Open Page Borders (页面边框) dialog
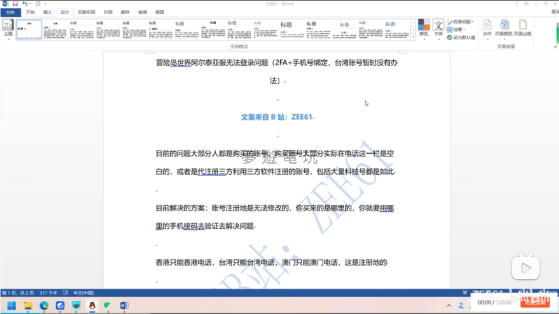 click(x=523, y=29)
